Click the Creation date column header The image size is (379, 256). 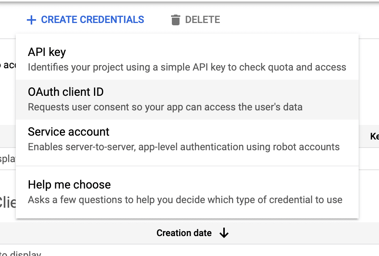pyautogui.click(x=184, y=233)
